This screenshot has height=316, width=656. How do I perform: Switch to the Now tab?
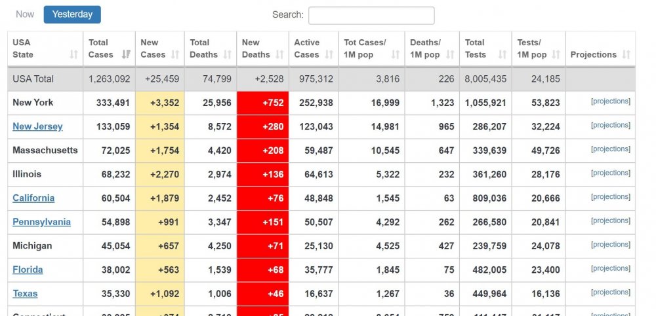tap(25, 14)
